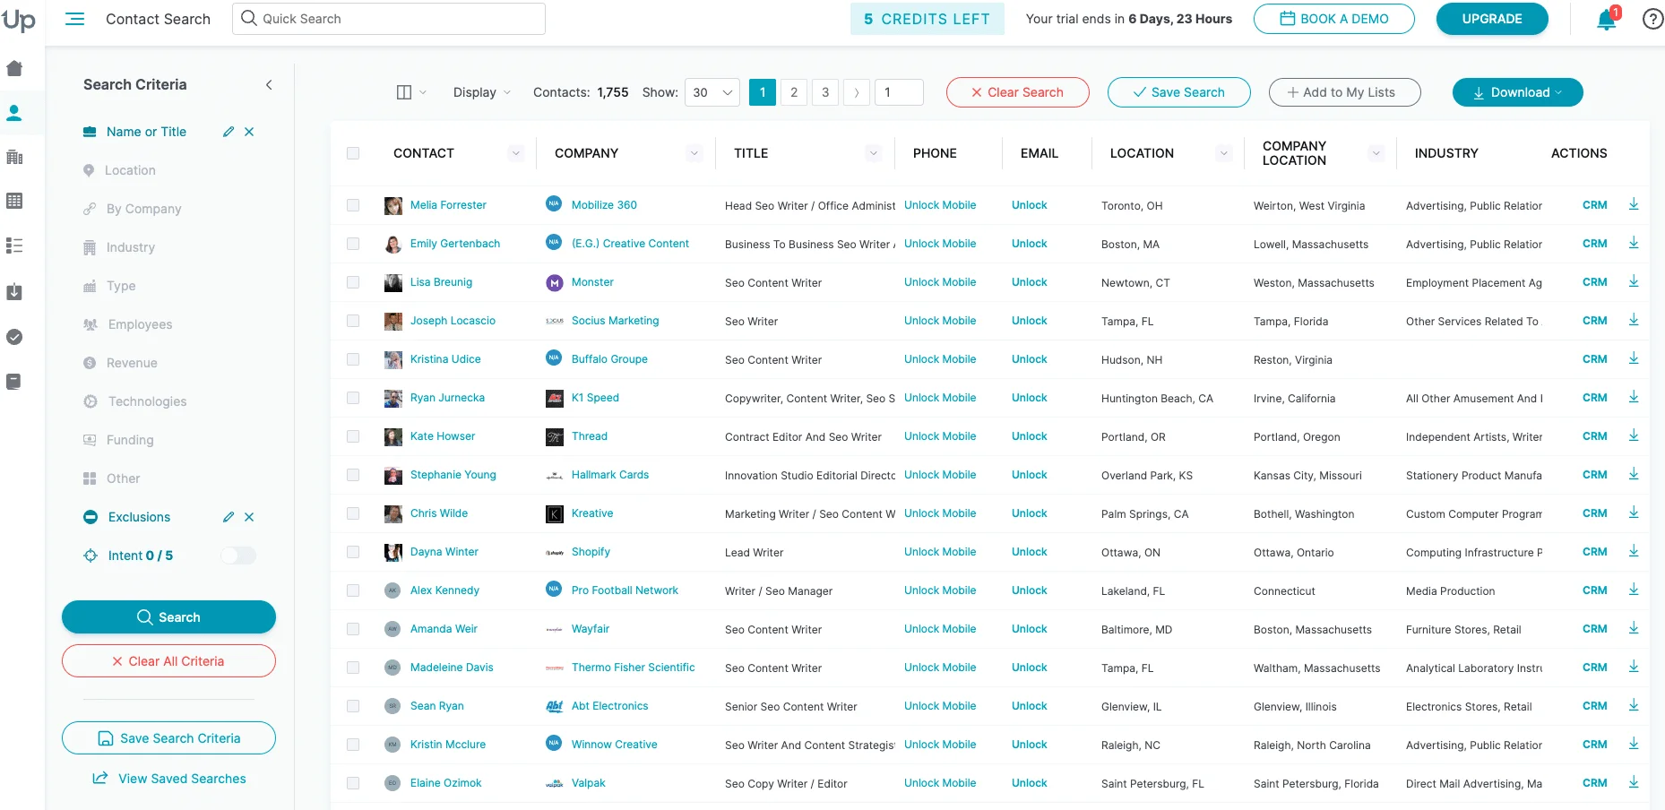Check the box for Joseph Locascio
Screen dimensions: 1665x810
(x=353, y=321)
